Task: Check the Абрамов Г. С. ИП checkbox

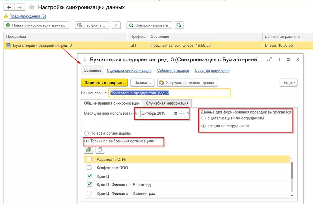Action: 89,159
